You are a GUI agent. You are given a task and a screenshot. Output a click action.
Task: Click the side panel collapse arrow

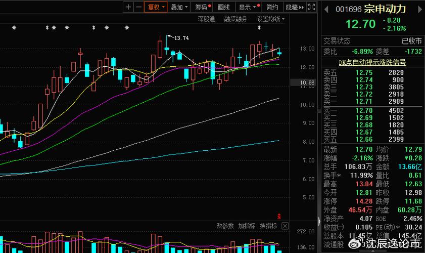[x=319, y=221]
